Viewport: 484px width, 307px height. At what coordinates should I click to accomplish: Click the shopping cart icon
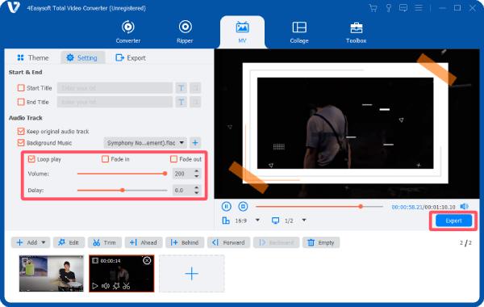373,8
